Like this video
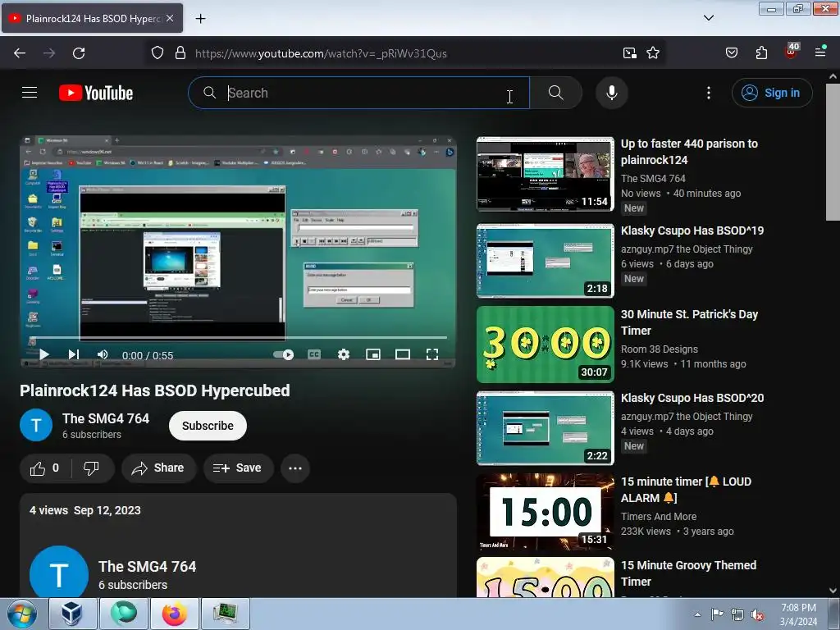The width and height of the screenshot is (840, 630). 44,468
